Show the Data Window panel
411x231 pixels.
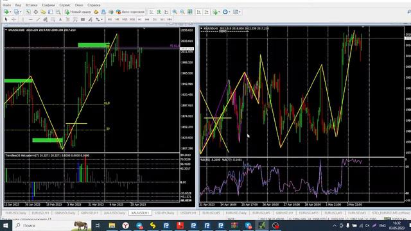tap(36, 12)
